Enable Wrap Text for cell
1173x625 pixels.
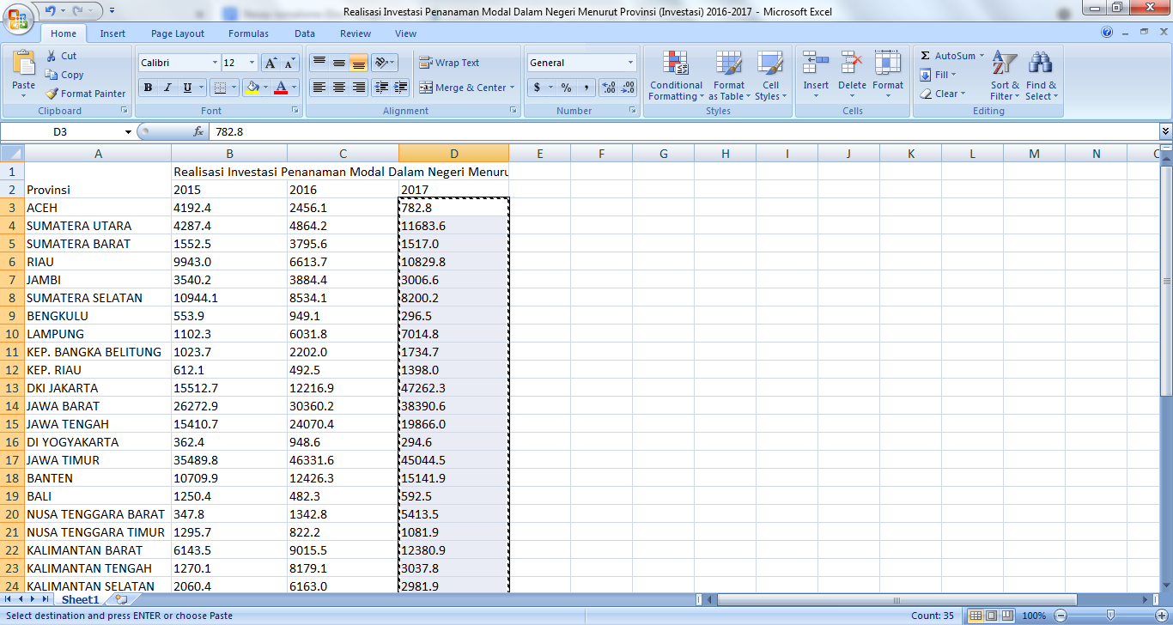[x=449, y=63]
